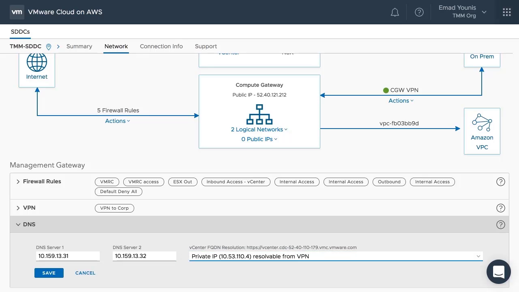Screen dimensions: 519x292
Task: Click the On Prem box
Action: (482, 60)
